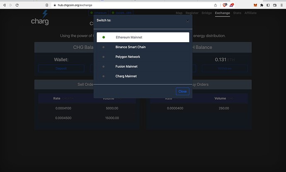The height and width of the screenshot is (172, 286).
Task: Open the lock site-info icon
Action: (x=55, y=5)
